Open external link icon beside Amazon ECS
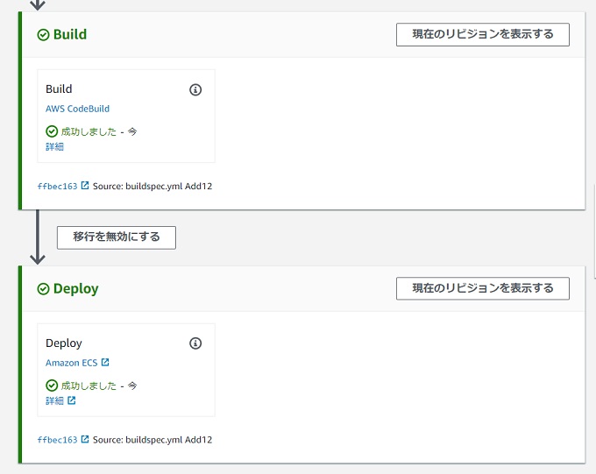The image size is (596, 474). click(x=105, y=362)
